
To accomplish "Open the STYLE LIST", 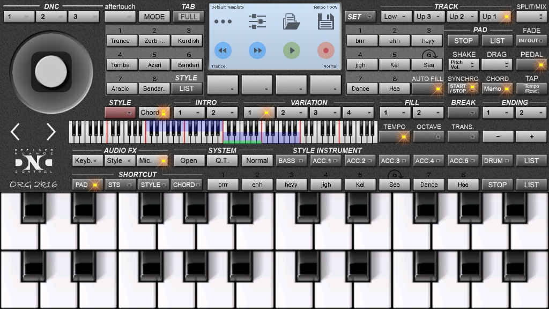I will click(187, 89).
